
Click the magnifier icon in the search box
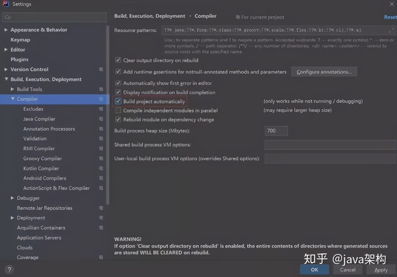(7, 17)
